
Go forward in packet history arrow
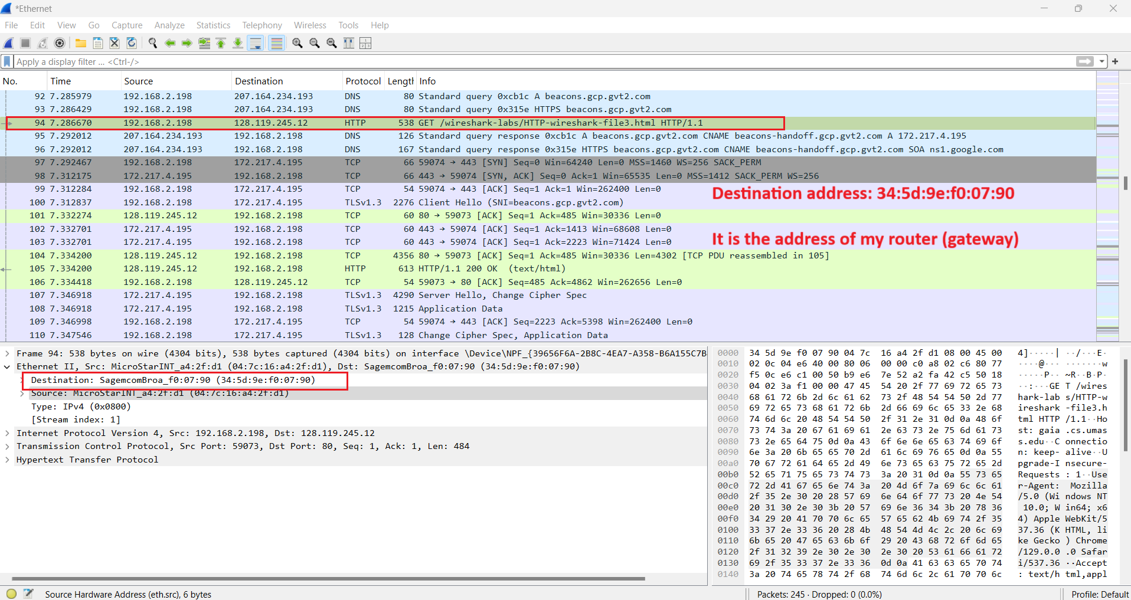[187, 43]
